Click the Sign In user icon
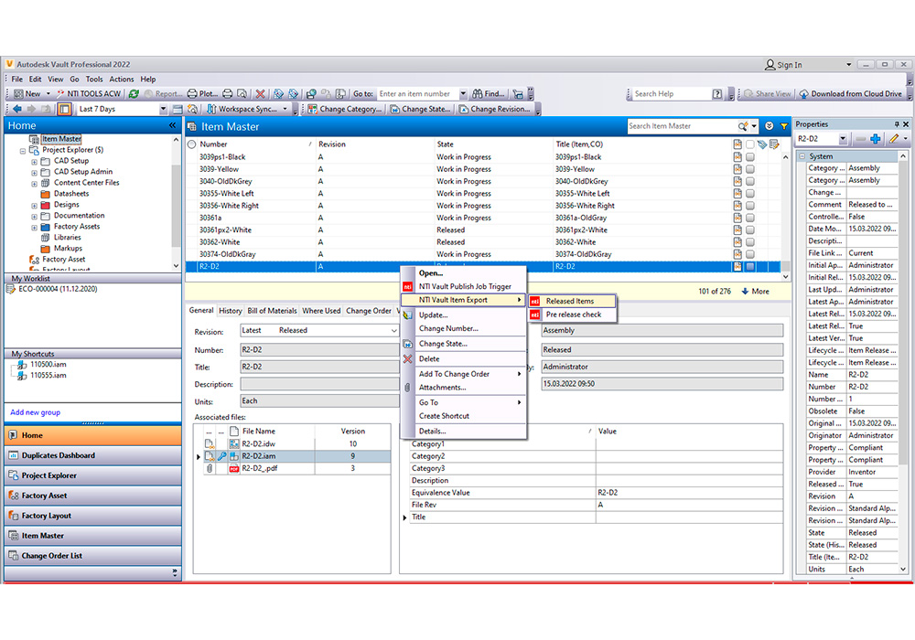Image resolution: width=915 pixels, height=640 pixels. 770,65
